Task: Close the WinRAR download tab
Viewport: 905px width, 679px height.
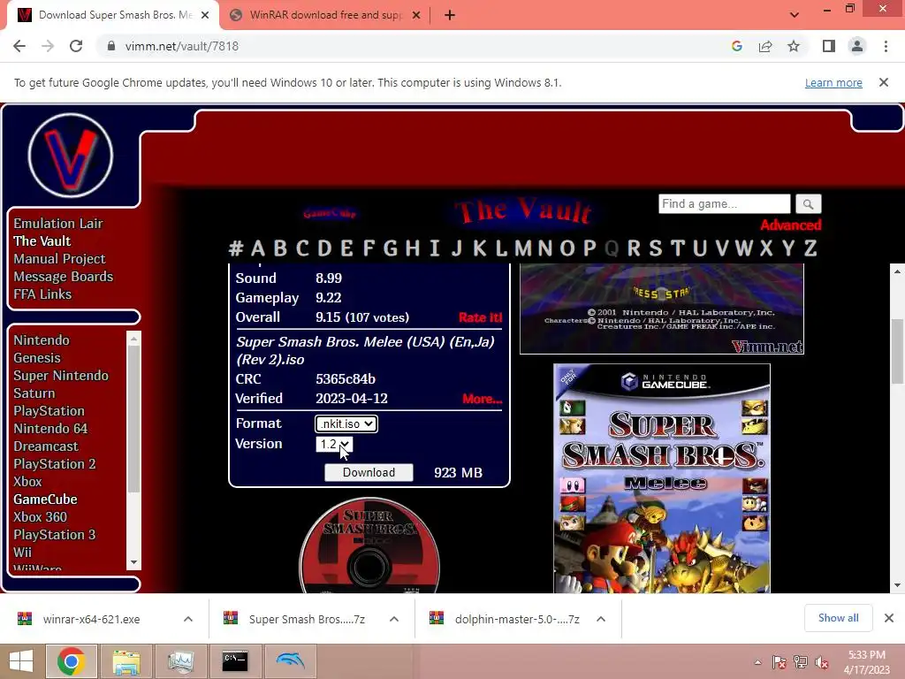Action: pyautogui.click(x=416, y=15)
